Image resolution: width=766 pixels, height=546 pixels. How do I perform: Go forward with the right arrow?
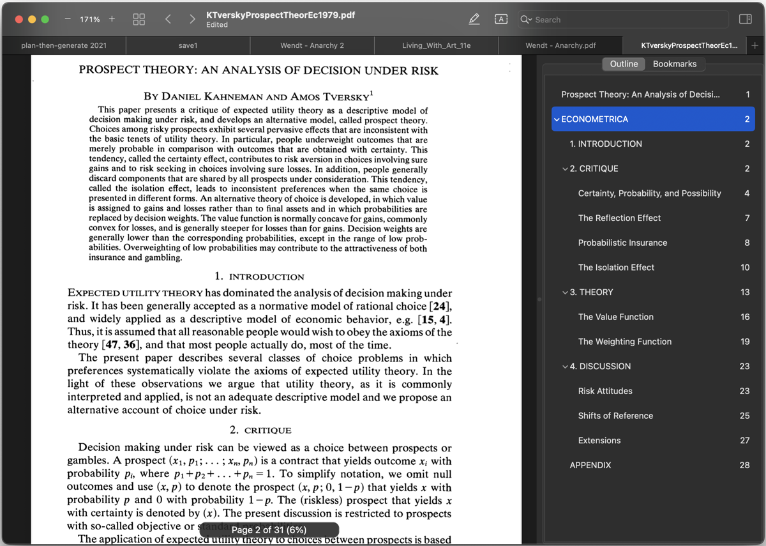(x=192, y=19)
